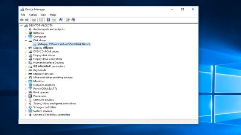Click the Storage controllers icon

(30, 107)
